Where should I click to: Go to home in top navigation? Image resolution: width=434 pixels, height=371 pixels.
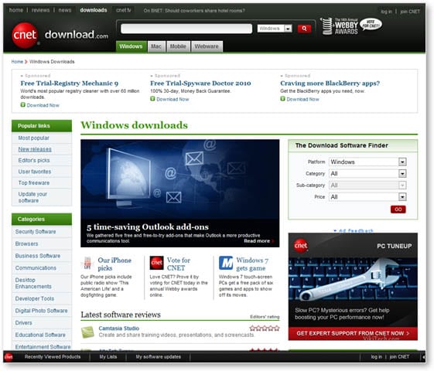(16, 10)
